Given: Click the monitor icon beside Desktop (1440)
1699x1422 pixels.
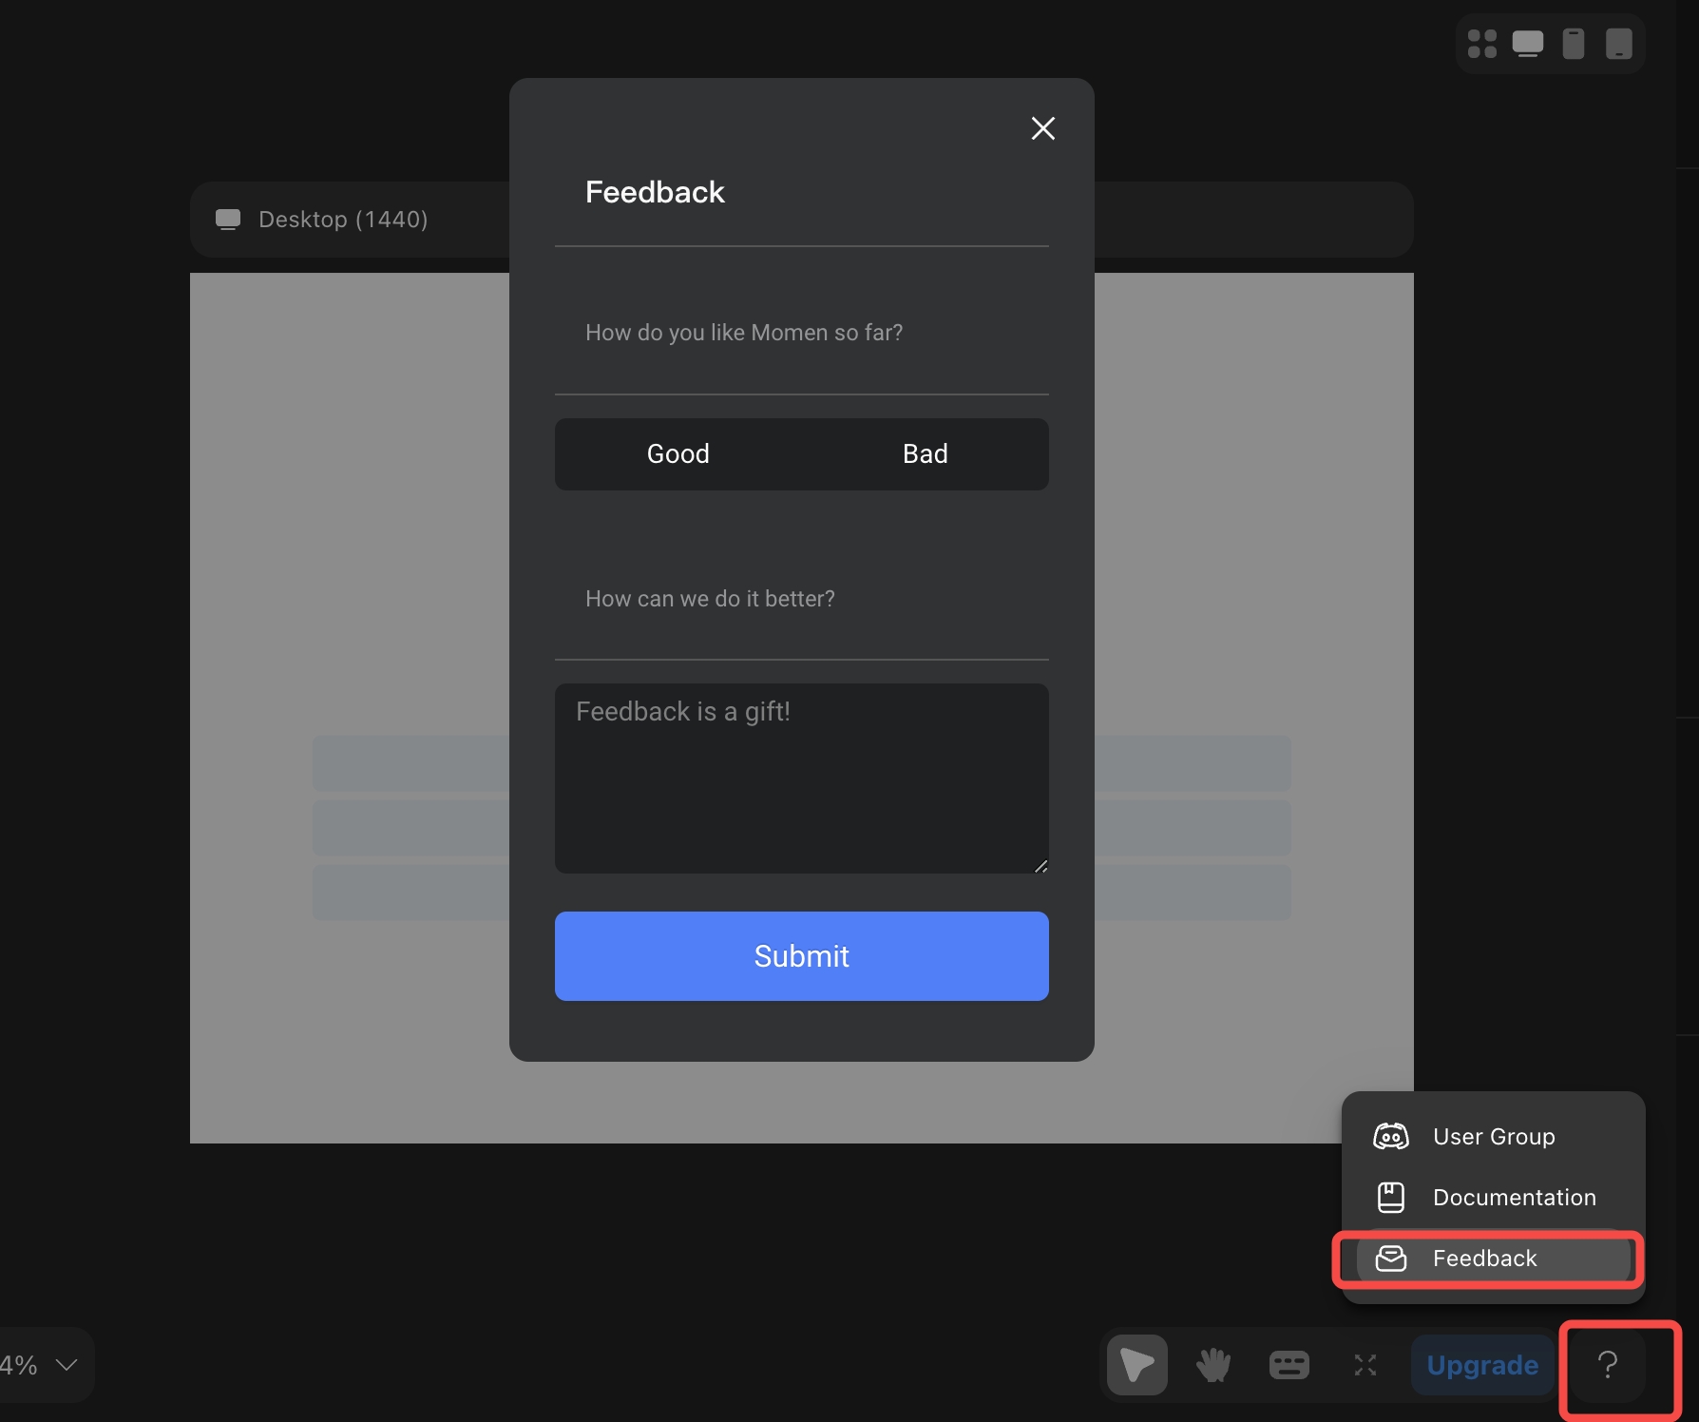Looking at the screenshot, I should [228, 220].
